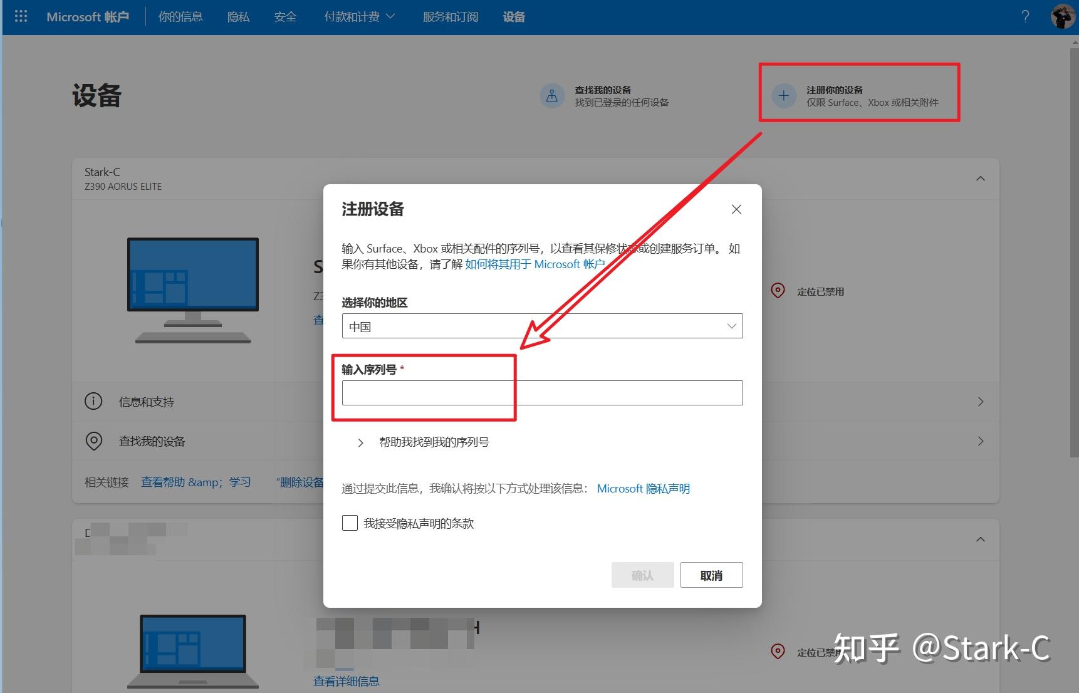Image resolution: width=1079 pixels, height=693 pixels.
Task: Close the 注册设备 dialog with X
Action: [736, 209]
